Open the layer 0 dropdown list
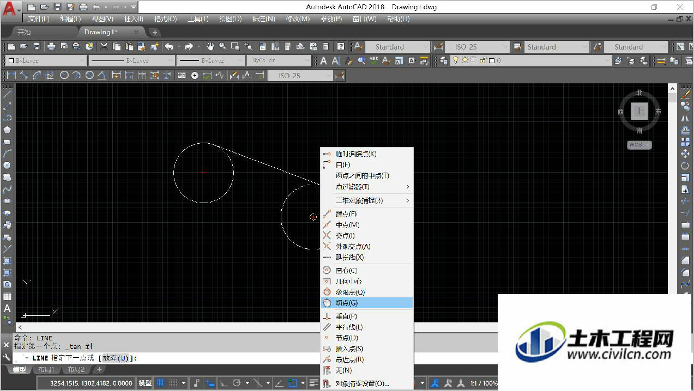Screen dimensions: 694x391 (x=532, y=61)
